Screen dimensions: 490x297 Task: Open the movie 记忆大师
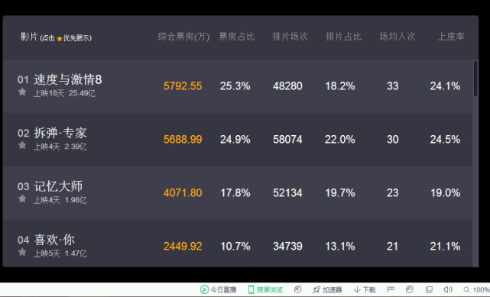click(58, 186)
